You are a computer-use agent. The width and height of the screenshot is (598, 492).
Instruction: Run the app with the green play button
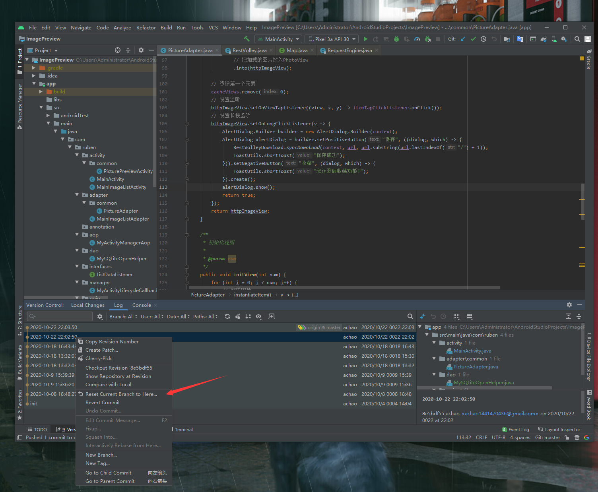pyautogui.click(x=365, y=39)
